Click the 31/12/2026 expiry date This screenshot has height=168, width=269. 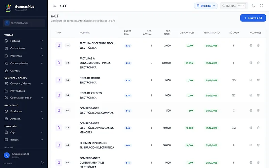(x=212, y=95)
